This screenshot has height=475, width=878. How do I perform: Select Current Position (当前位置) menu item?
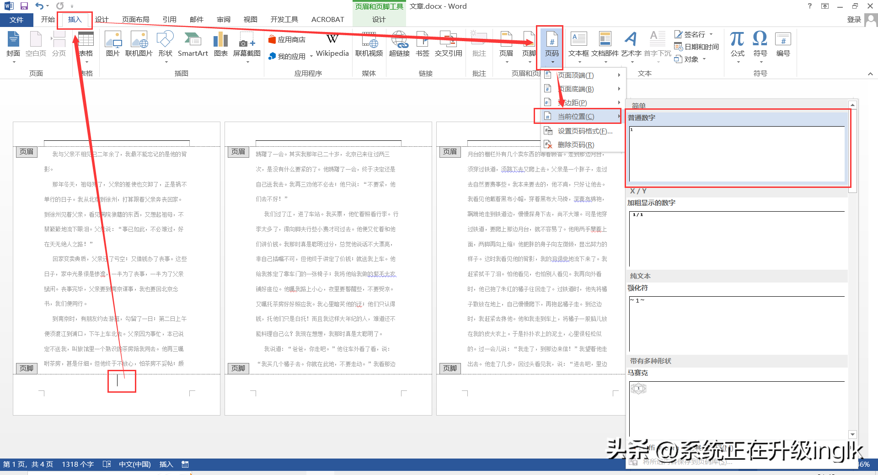pos(583,116)
